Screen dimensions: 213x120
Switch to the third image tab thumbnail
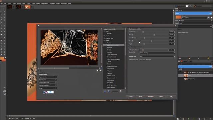click(x=27, y=7)
